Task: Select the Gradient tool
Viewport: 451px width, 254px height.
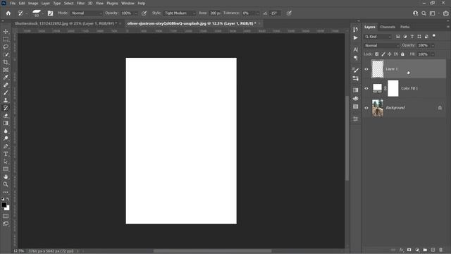Action: coord(6,123)
